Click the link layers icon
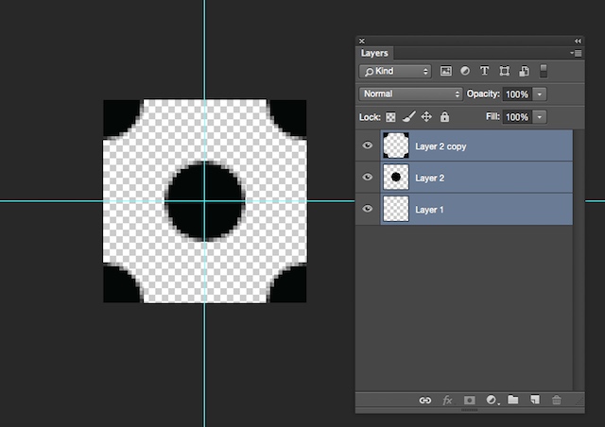The height and width of the screenshot is (427, 605). [425, 401]
